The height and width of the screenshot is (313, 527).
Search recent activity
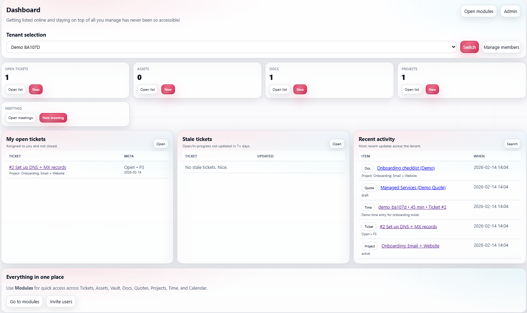point(512,144)
